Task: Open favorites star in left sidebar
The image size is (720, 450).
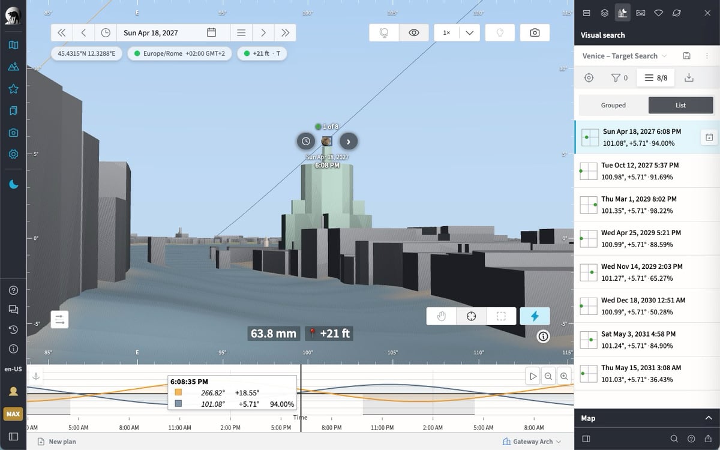Action: coord(13,89)
